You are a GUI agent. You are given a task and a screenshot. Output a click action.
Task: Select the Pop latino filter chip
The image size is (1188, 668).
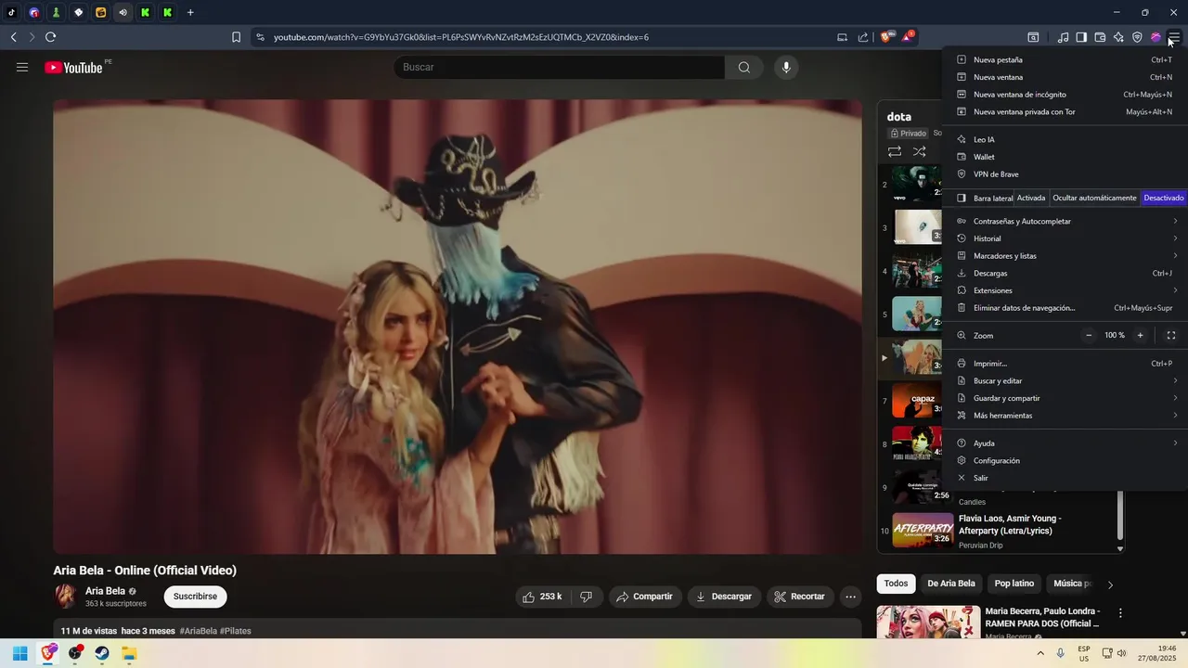click(1014, 584)
